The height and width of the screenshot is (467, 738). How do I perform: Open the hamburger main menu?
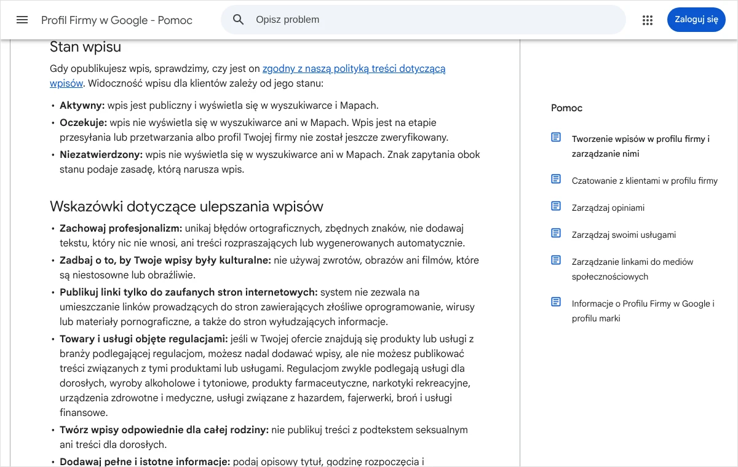(22, 20)
